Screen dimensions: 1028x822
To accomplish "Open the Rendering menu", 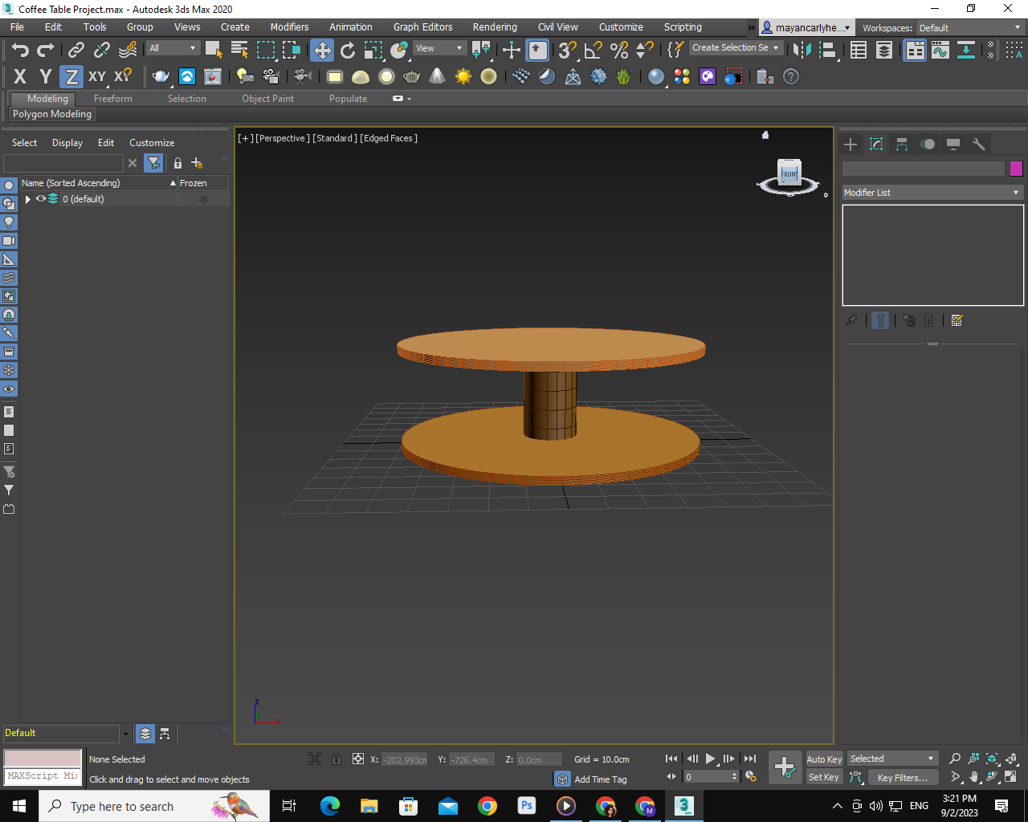I will 495,27.
